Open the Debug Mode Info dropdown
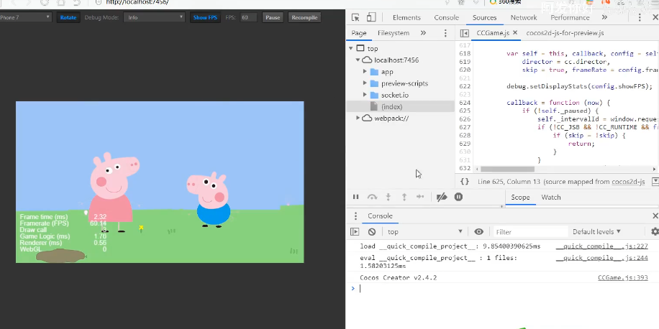Screen dimensions: 659x329 154,18
